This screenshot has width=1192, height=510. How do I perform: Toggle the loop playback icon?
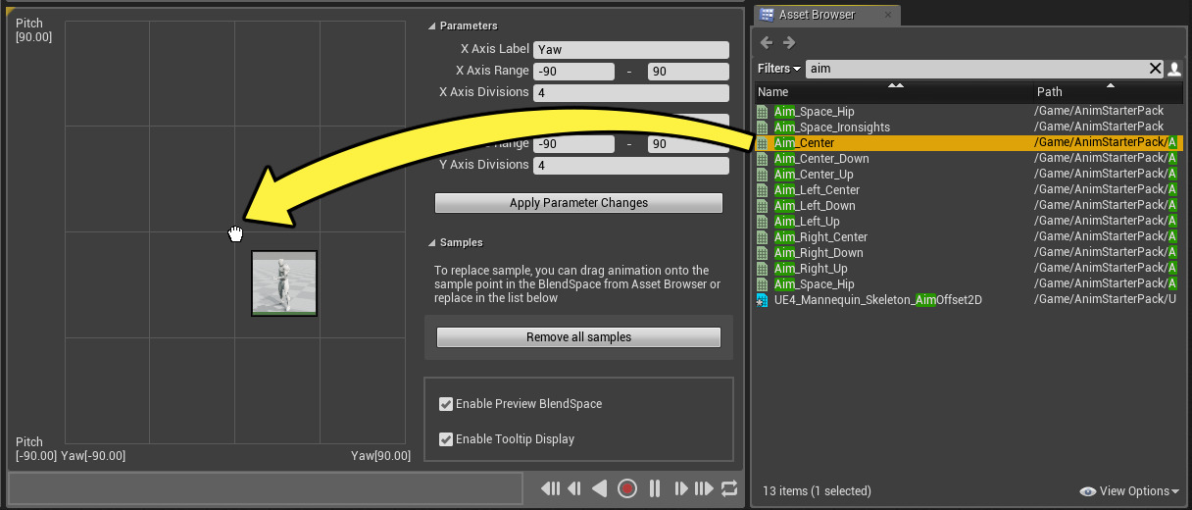click(728, 488)
